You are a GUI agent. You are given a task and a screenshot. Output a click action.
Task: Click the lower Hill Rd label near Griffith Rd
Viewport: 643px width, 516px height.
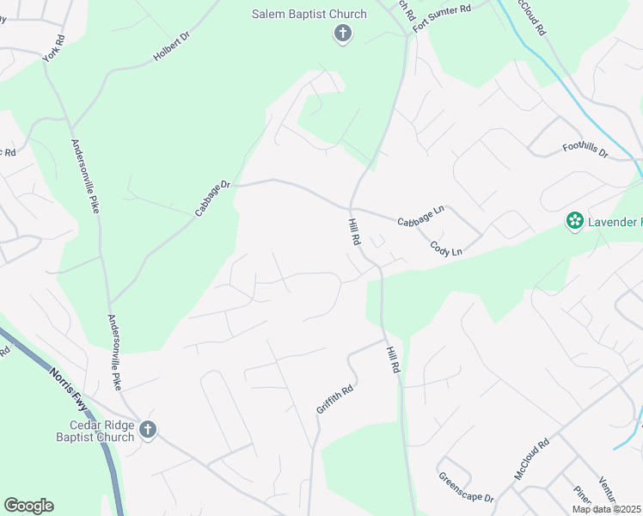tap(393, 359)
